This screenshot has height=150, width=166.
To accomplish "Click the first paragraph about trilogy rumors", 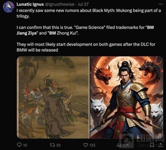I will tap(89, 13).
